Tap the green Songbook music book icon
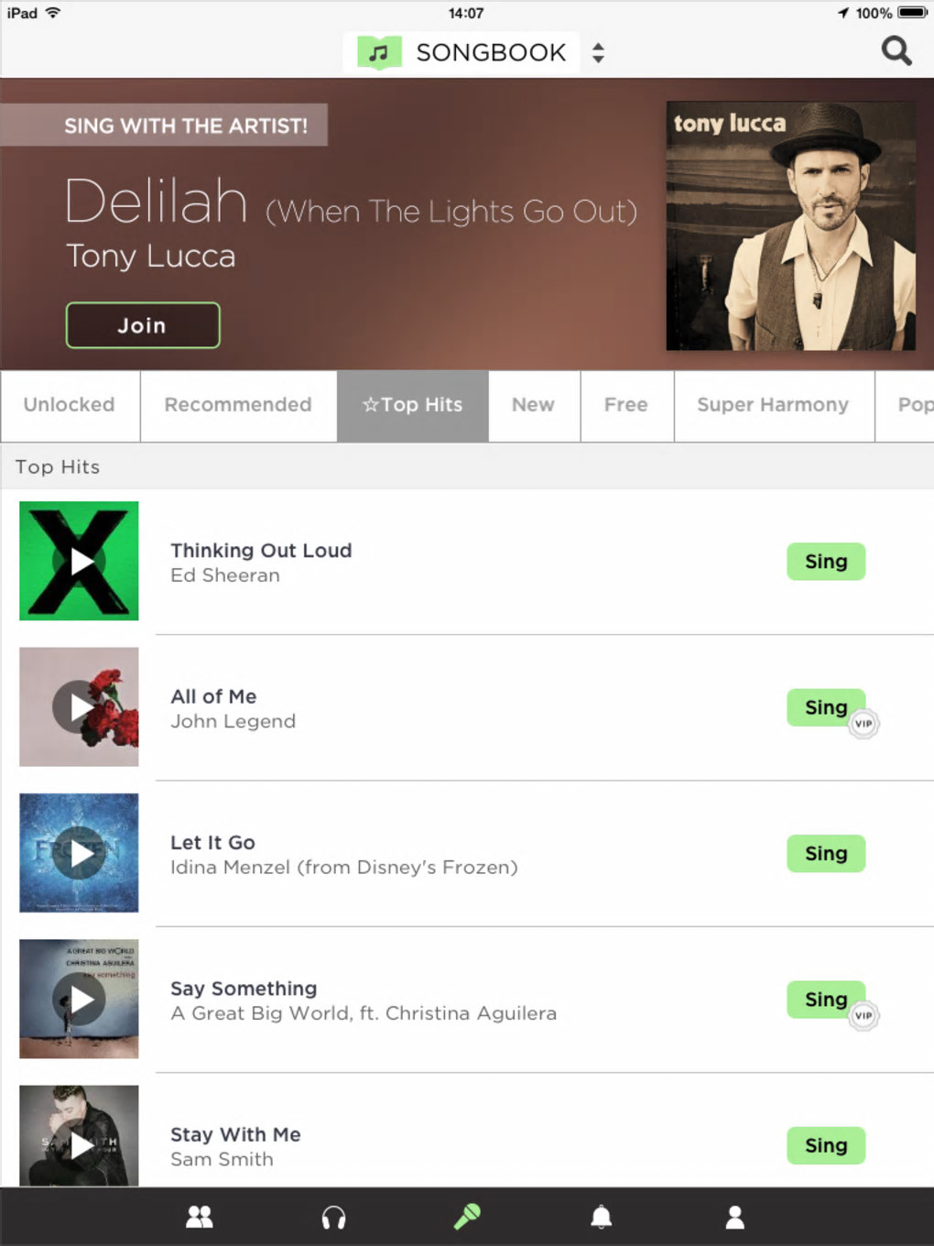 pyautogui.click(x=379, y=53)
